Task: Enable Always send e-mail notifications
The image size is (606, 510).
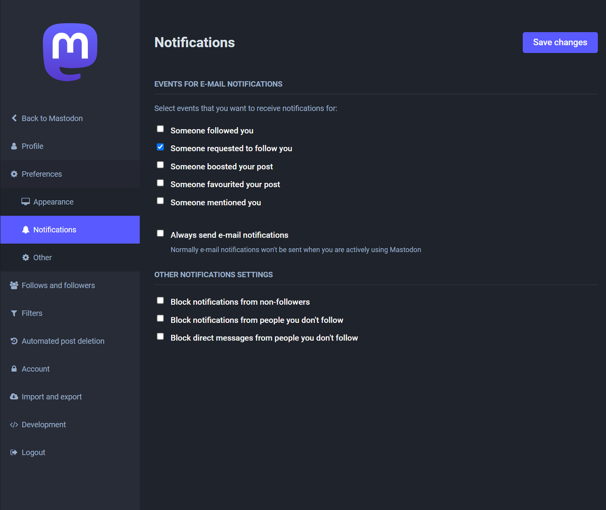Action: click(x=160, y=234)
